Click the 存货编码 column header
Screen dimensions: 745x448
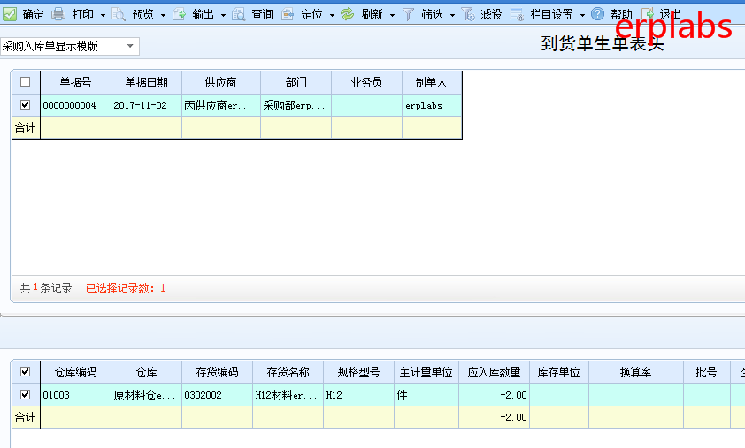[217, 373]
